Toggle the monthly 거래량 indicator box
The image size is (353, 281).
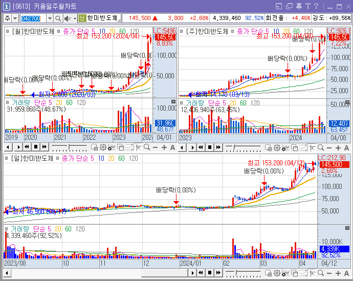click(x=8, y=102)
